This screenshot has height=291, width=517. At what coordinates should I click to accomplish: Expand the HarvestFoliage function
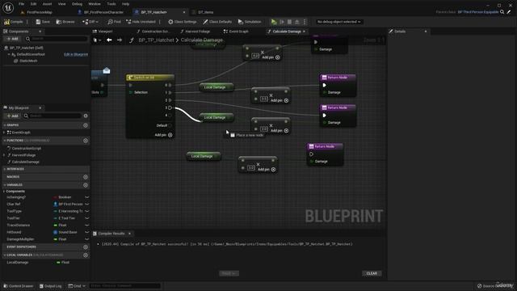coord(4,155)
